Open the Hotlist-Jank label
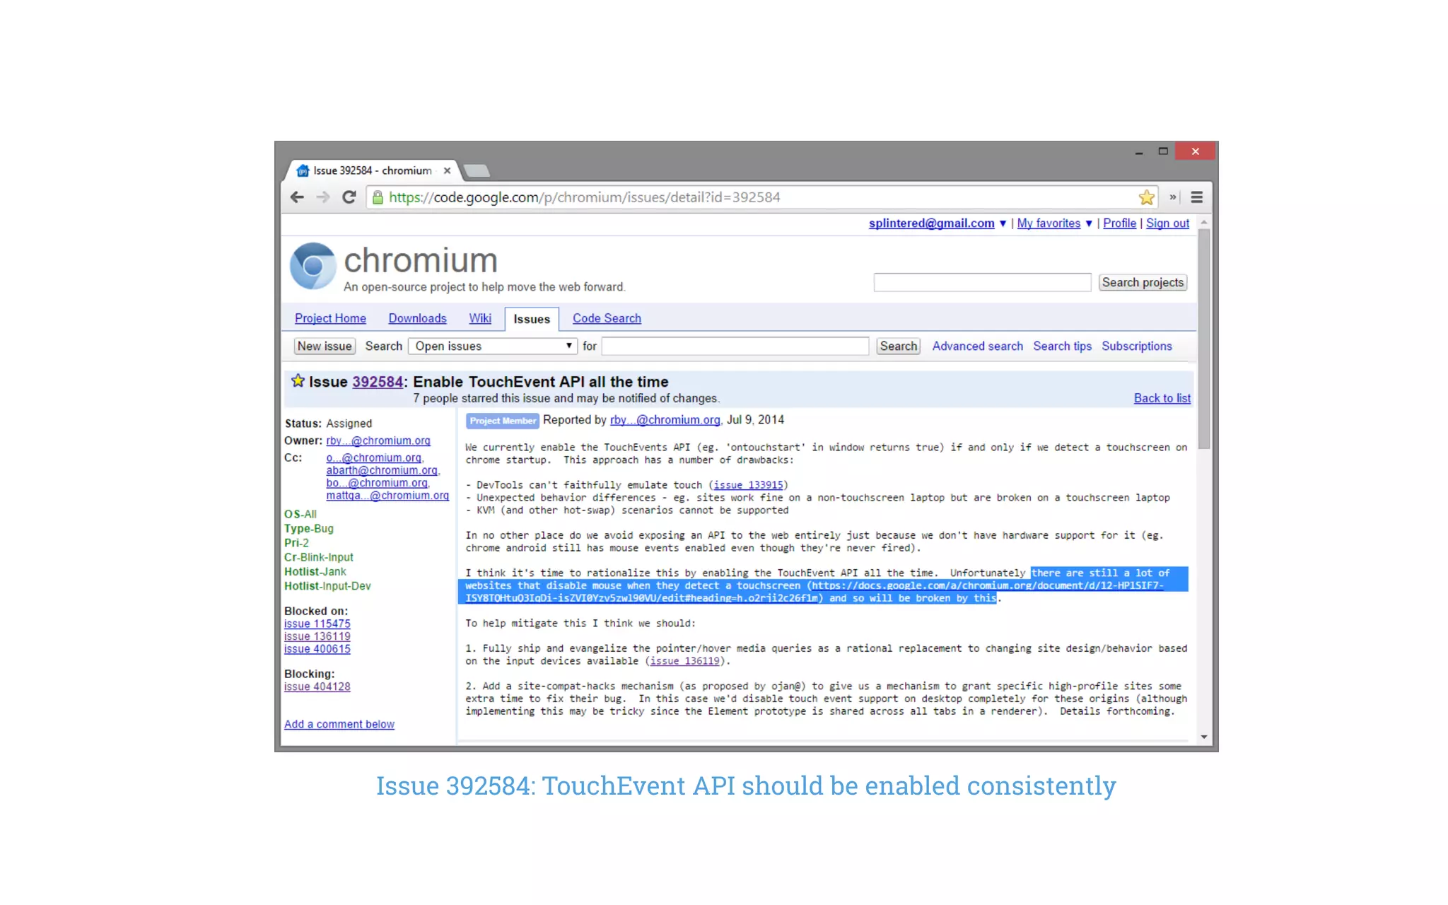 point(315,571)
